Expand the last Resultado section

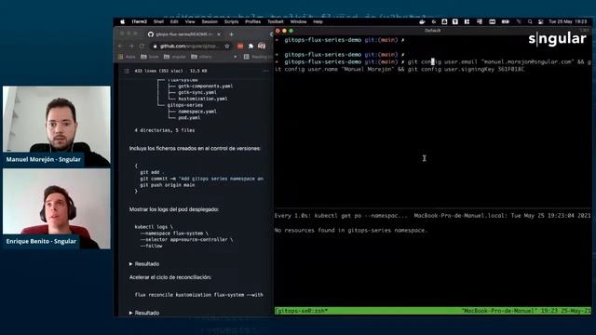(x=144, y=313)
